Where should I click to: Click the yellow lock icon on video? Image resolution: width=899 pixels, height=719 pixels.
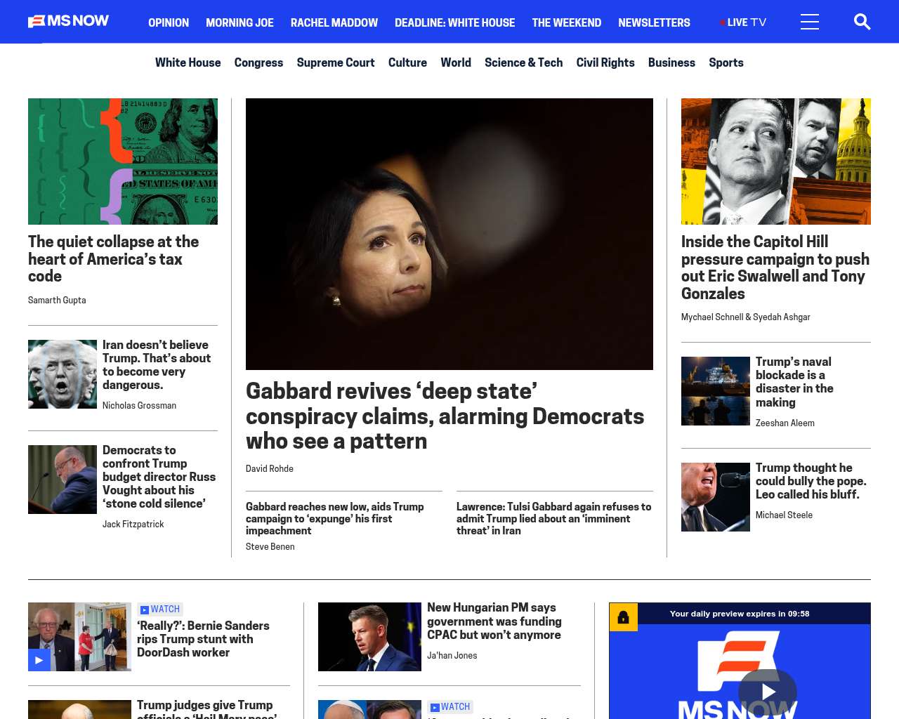(x=623, y=617)
